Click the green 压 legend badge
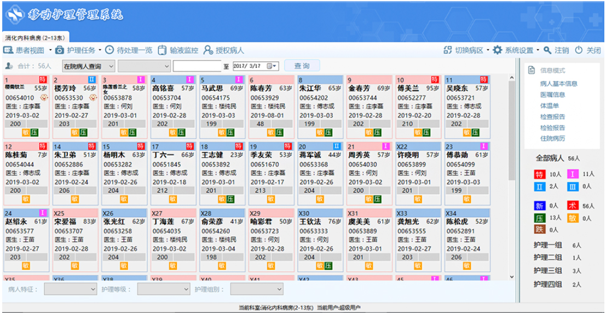The height and width of the screenshot is (316, 606). (x=539, y=218)
